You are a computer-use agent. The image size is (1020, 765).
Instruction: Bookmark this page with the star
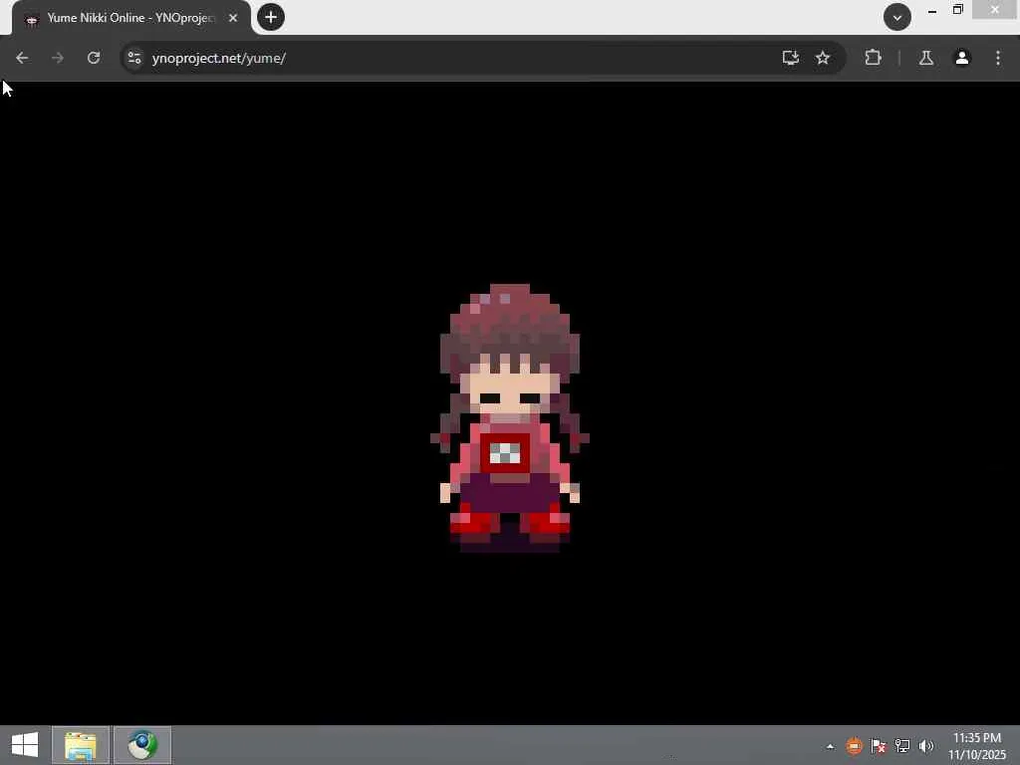pyautogui.click(x=822, y=58)
